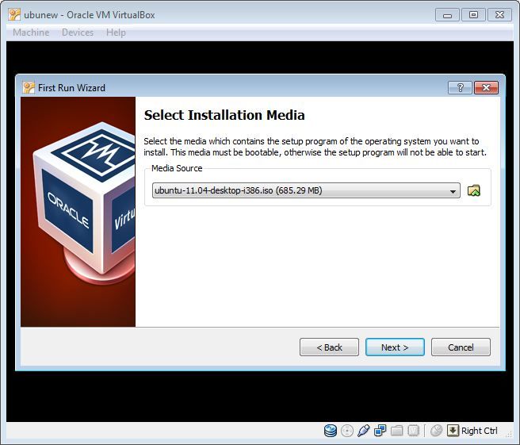
Task: Go back with the Back button
Action: tap(329, 347)
